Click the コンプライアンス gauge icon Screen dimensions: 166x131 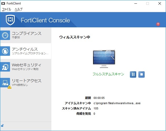click(5, 35)
